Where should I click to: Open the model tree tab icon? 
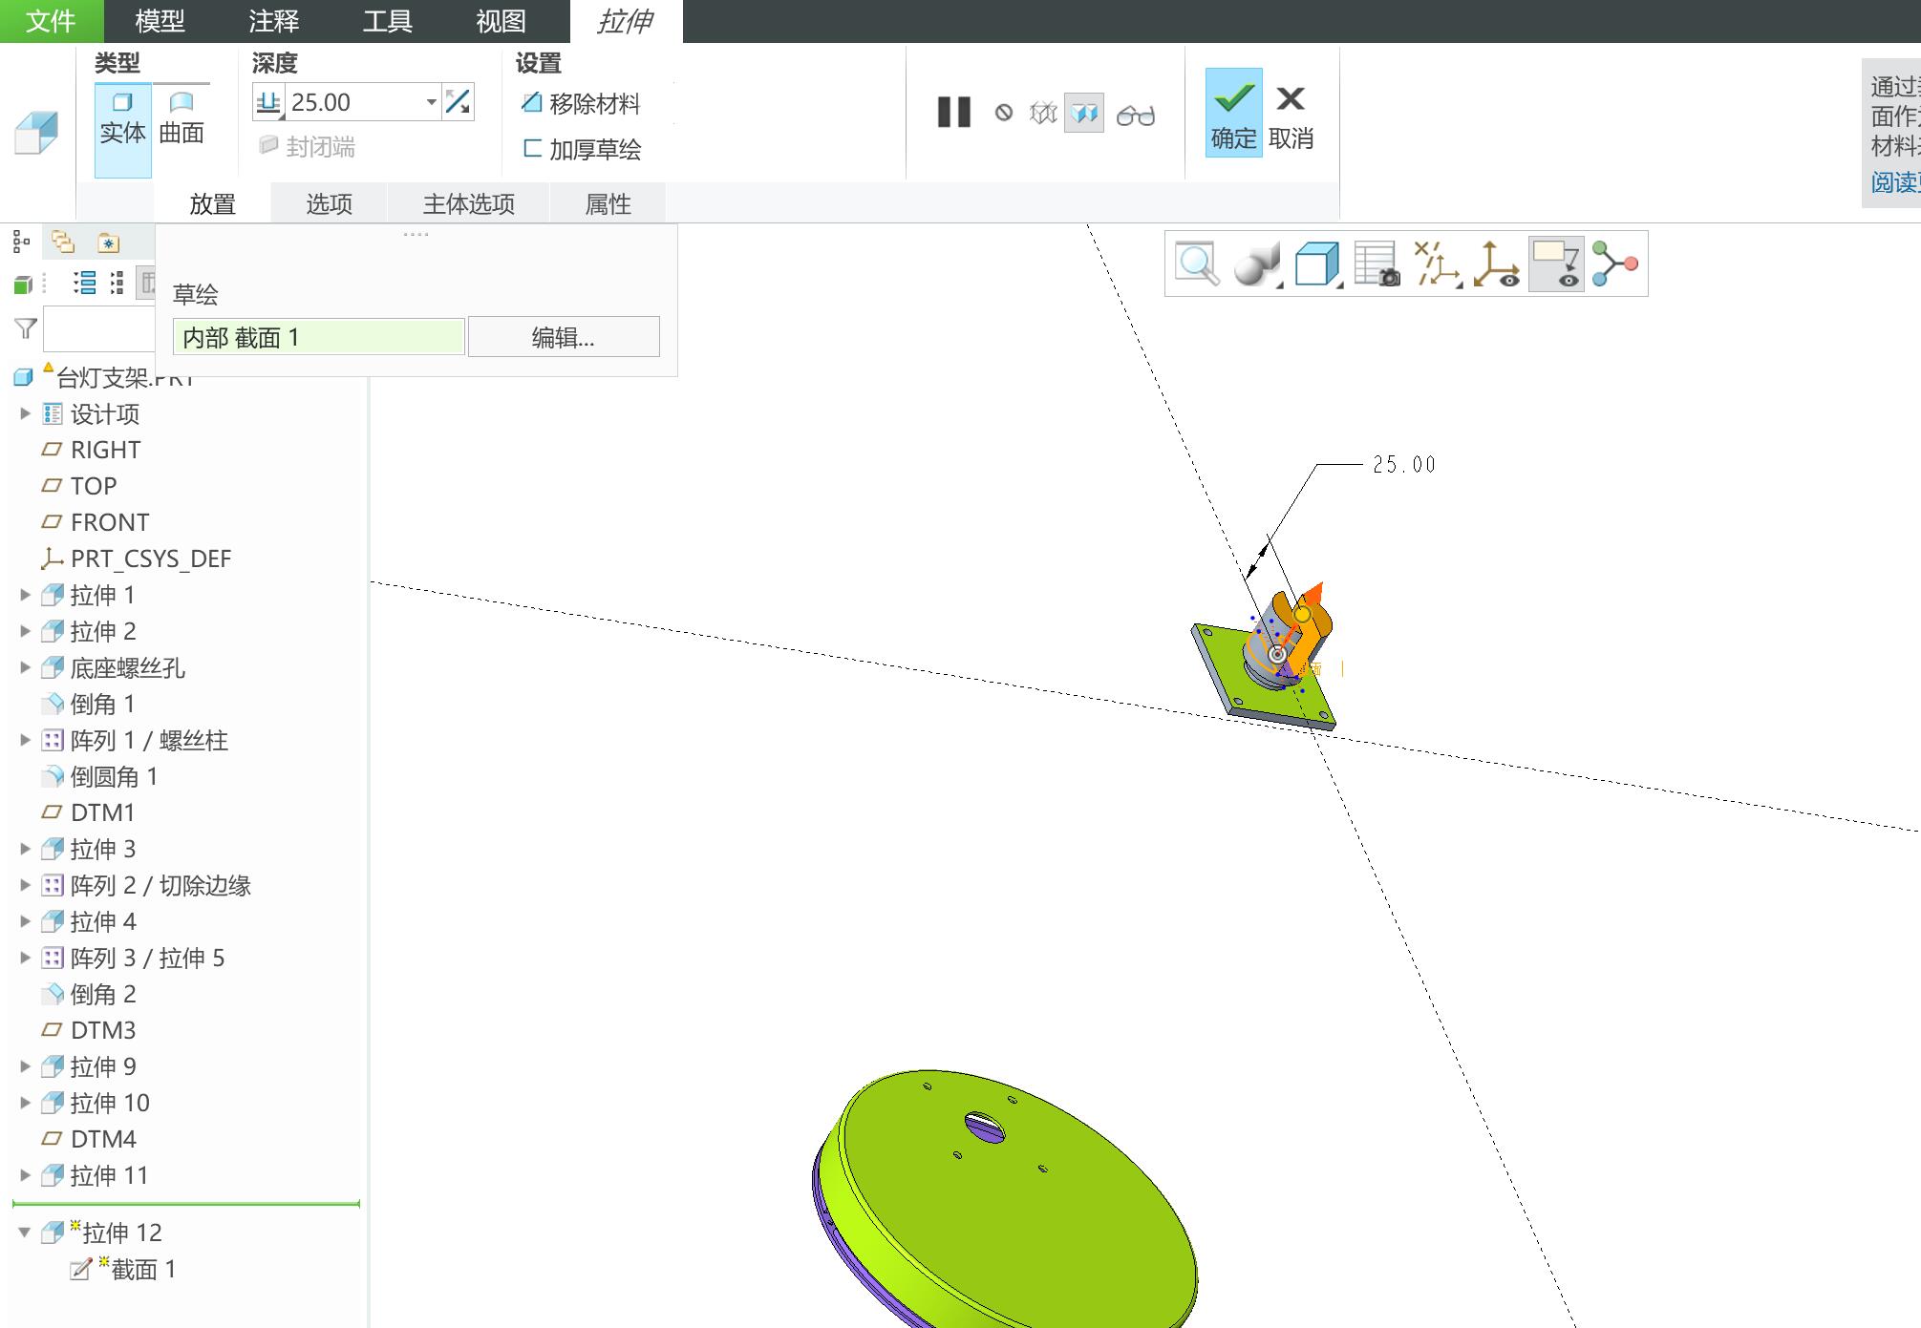pos(22,242)
